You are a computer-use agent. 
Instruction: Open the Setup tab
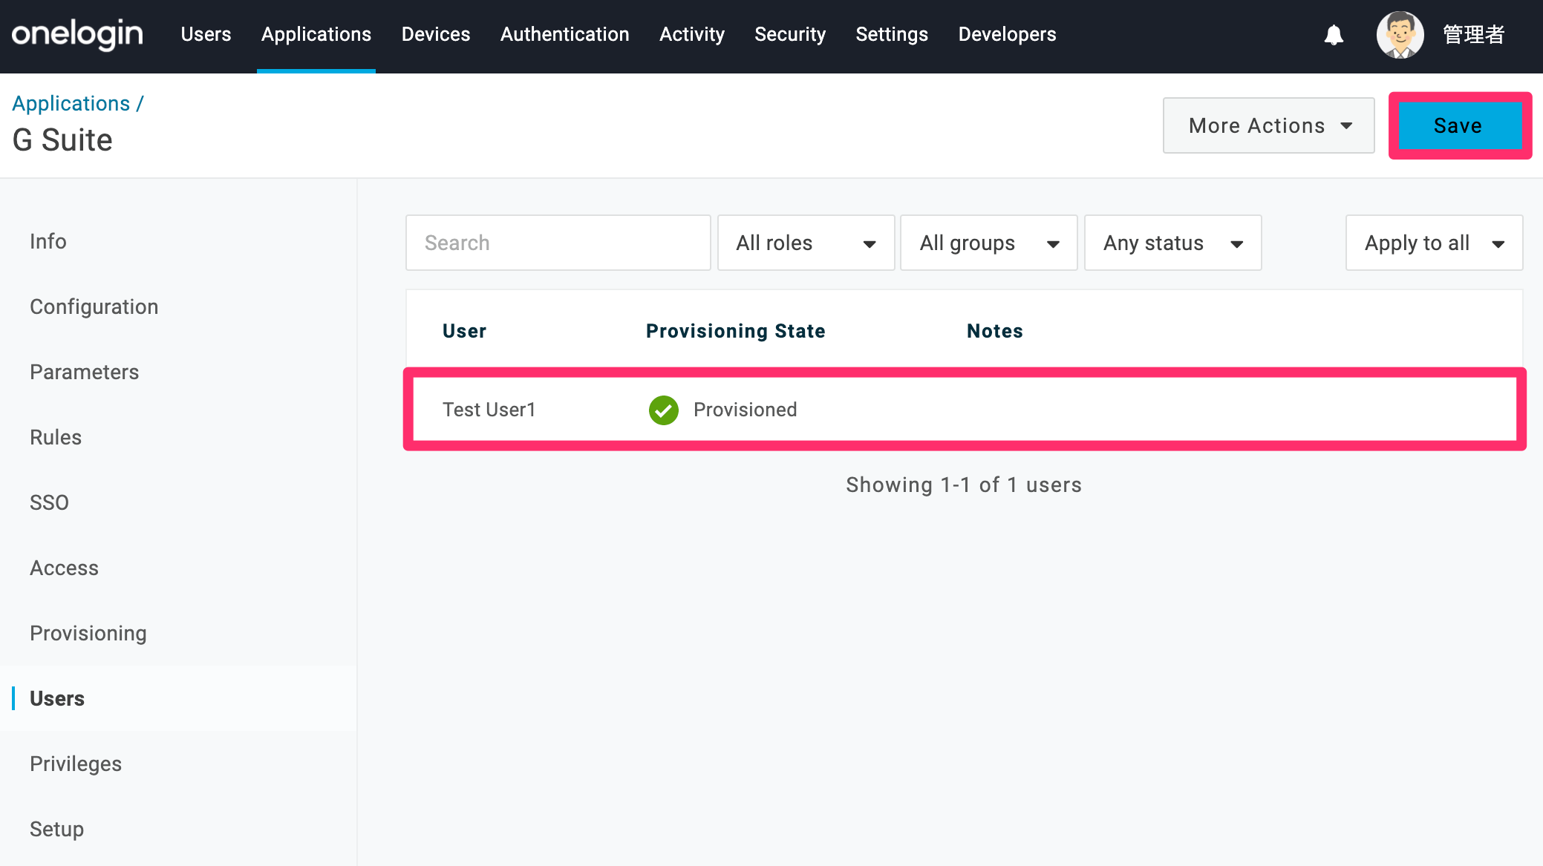click(x=56, y=829)
